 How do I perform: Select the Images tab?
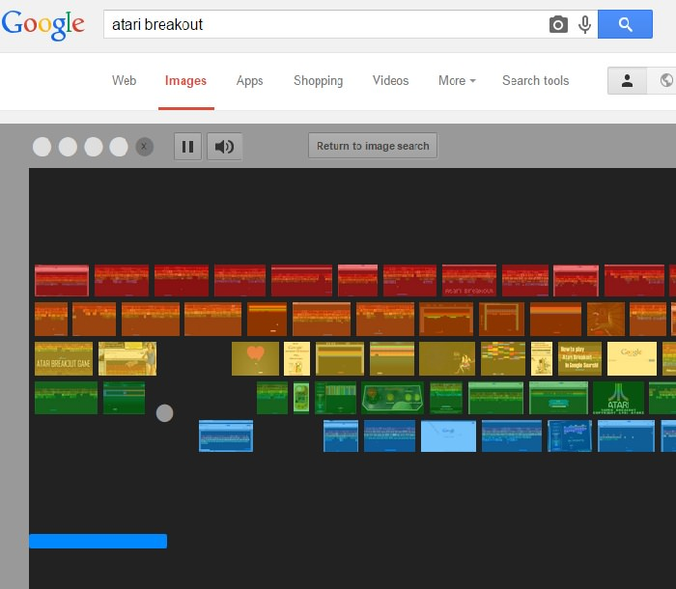click(x=185, y=81)
